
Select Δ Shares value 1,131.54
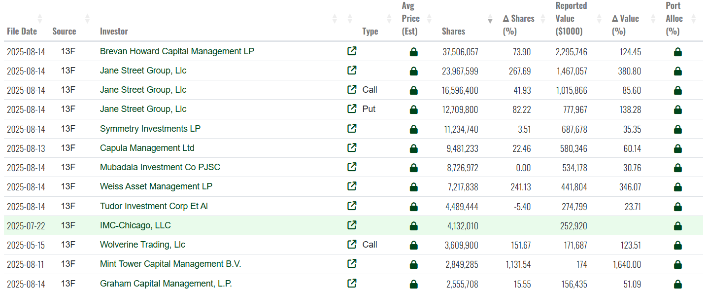click(518, 264)
